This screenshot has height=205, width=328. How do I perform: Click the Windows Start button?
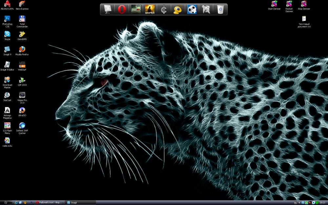click(x=7, y=203)
